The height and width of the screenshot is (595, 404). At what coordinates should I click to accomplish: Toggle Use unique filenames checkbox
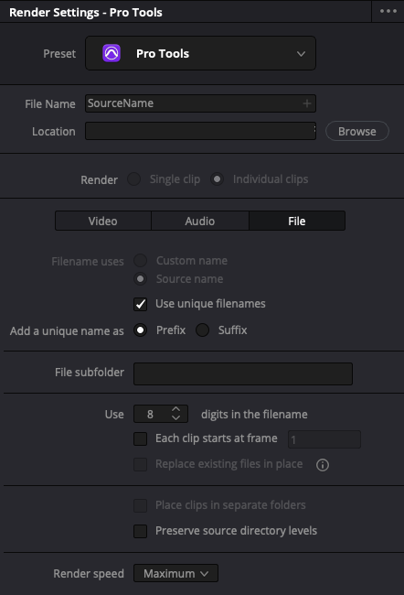click(x=140, y=304)
